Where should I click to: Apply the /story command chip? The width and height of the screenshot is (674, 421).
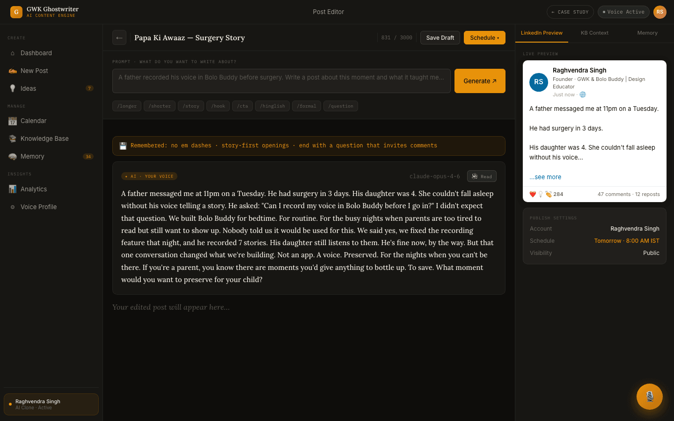tap(191, 106)
